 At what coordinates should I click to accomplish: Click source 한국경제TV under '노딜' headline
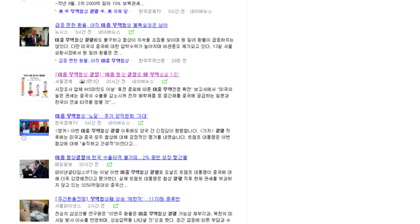[66, 123]
